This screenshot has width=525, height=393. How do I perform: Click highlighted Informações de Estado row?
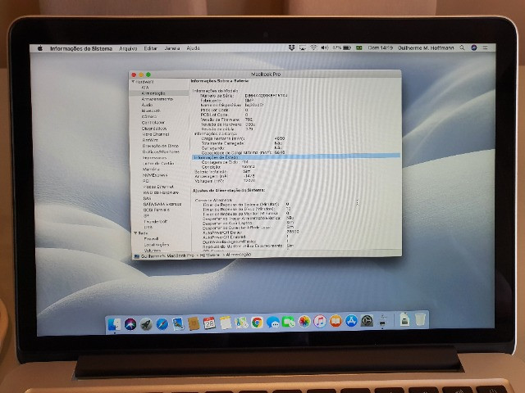point(296,156)
